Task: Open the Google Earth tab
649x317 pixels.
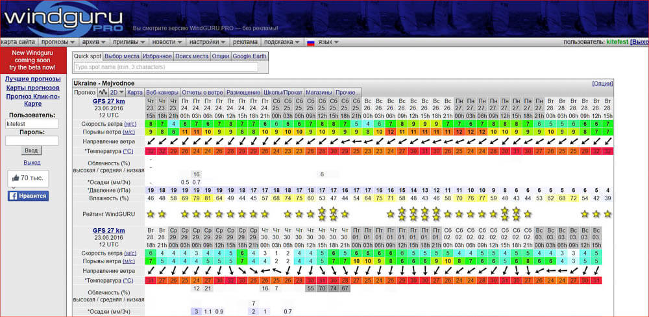Action: [x=250, y=56]
